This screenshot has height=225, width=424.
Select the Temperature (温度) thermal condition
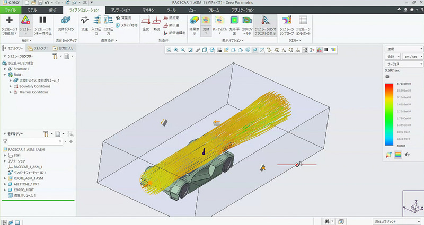tap(145, 24)
